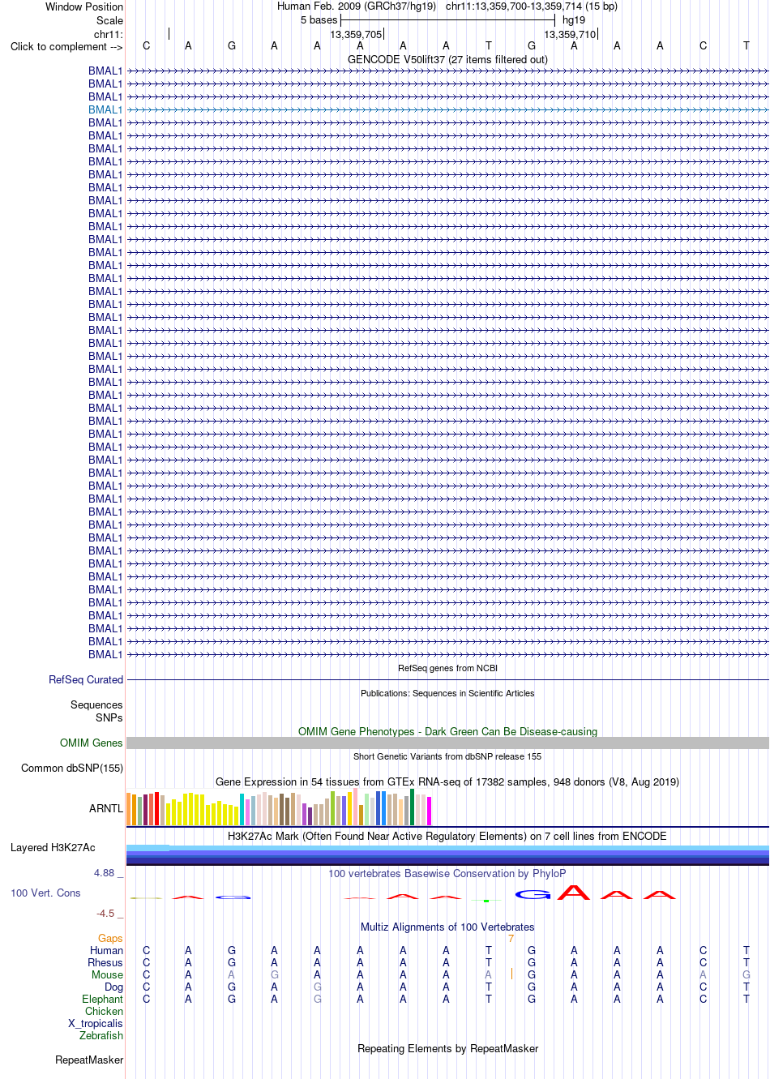Click the 'Layered H3K27Ac' track label
Image resolution: width=770 pixels, height=1079 pixels.
click(x=53, y=847)
